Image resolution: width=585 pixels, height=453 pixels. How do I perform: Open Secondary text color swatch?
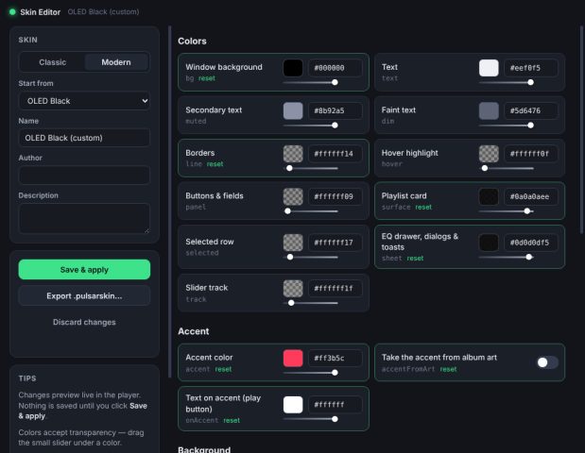[293, 110]
